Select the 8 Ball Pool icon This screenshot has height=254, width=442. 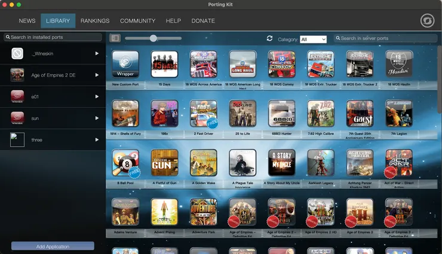125,163
